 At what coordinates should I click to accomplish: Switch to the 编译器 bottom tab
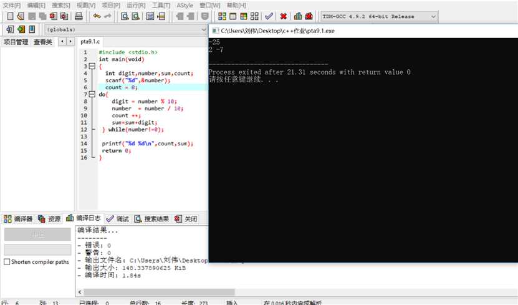[x=18, y=219]
